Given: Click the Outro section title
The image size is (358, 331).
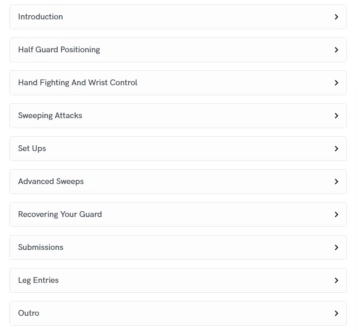Looking at the screenshot, I should [29, 313].
